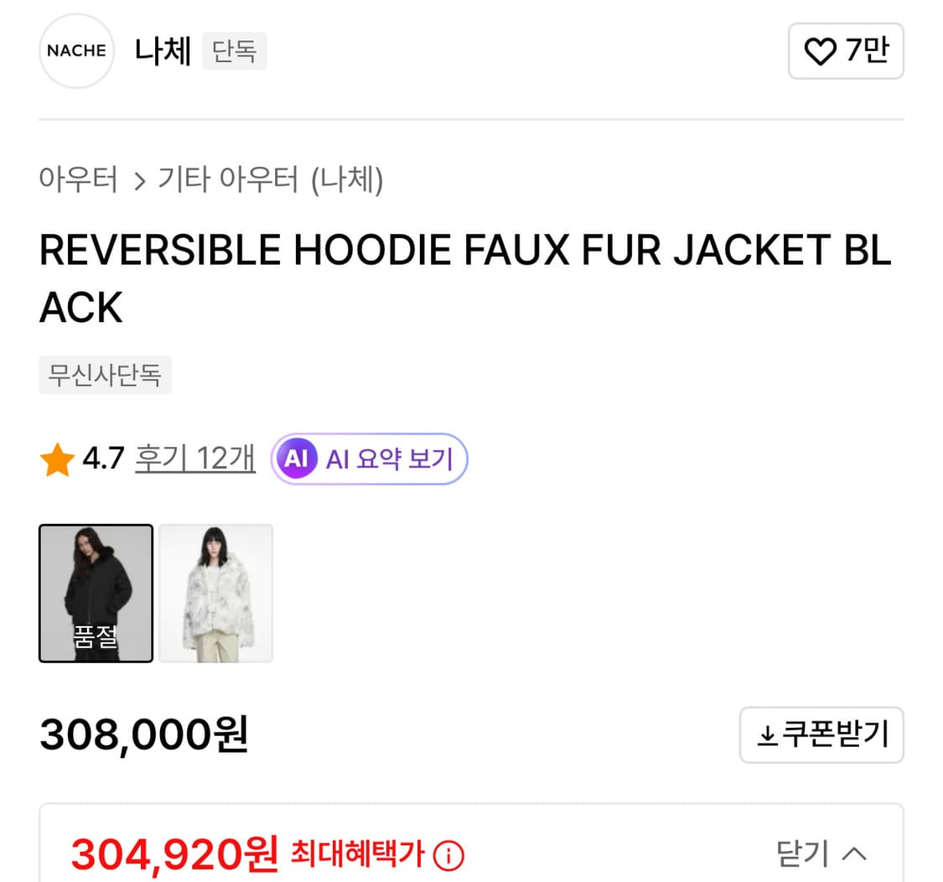Toggle the 7만 like button
Screen dimensions: 943x882
846,51
